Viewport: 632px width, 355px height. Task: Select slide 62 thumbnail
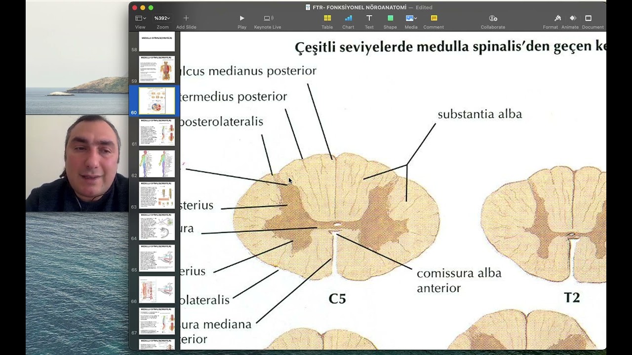157,164
